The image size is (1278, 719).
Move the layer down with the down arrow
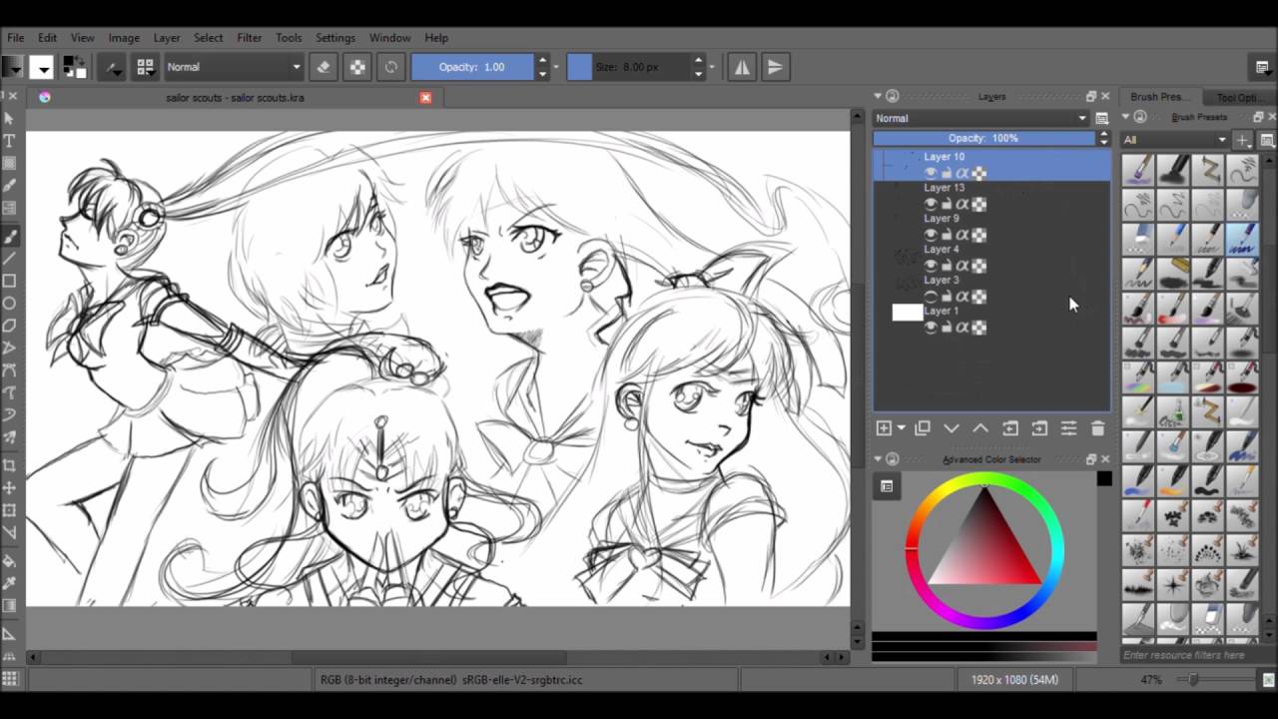point(952,428)
